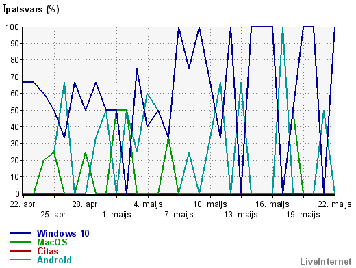Click the blue Windows 10 legend line
Image resolution: width=356 pixels, height=268 pixels.
[20, 233]
